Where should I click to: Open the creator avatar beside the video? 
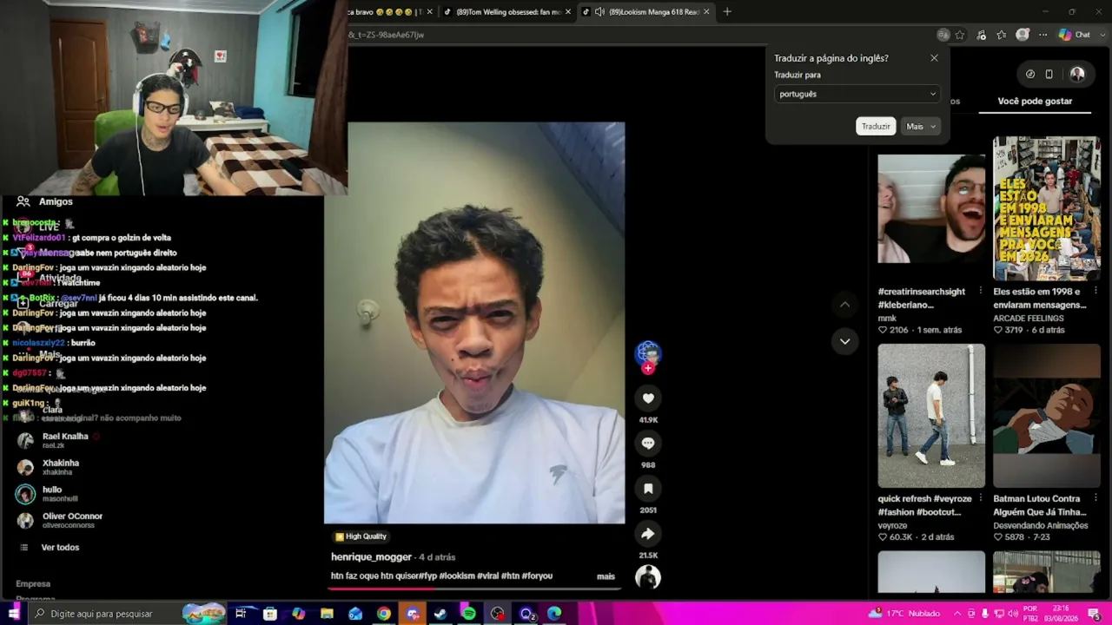[648, 352]
